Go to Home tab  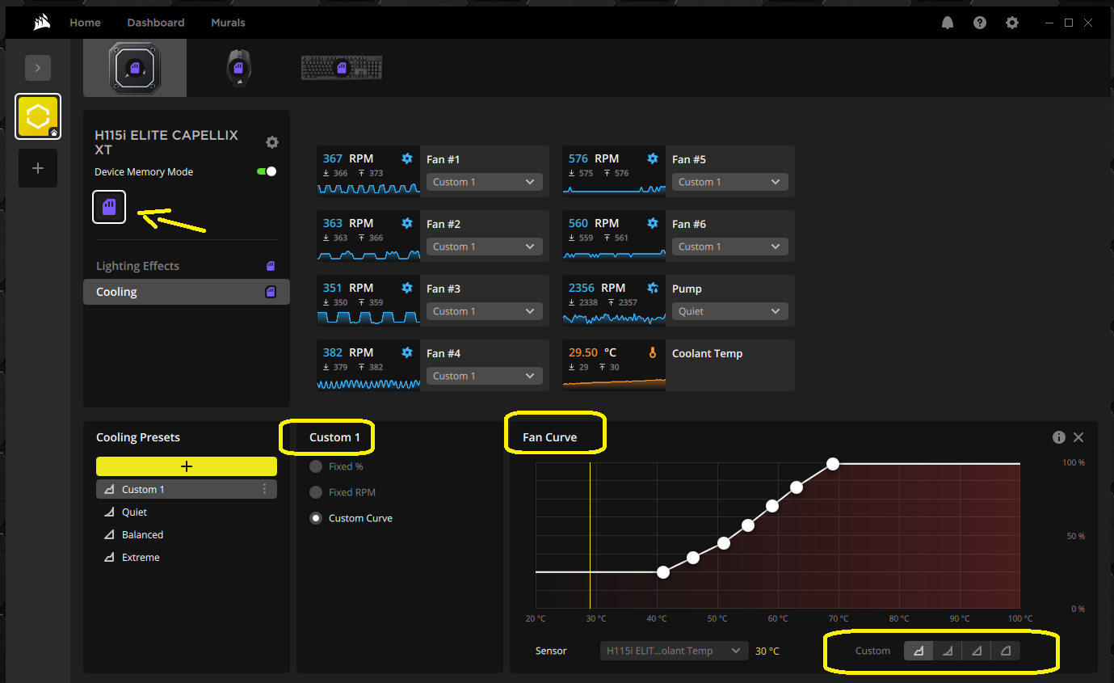pyautogui.click(x=85, y=23)
